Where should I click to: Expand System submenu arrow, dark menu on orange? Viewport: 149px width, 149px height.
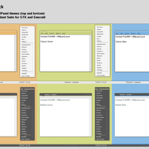tap(32, 131)
